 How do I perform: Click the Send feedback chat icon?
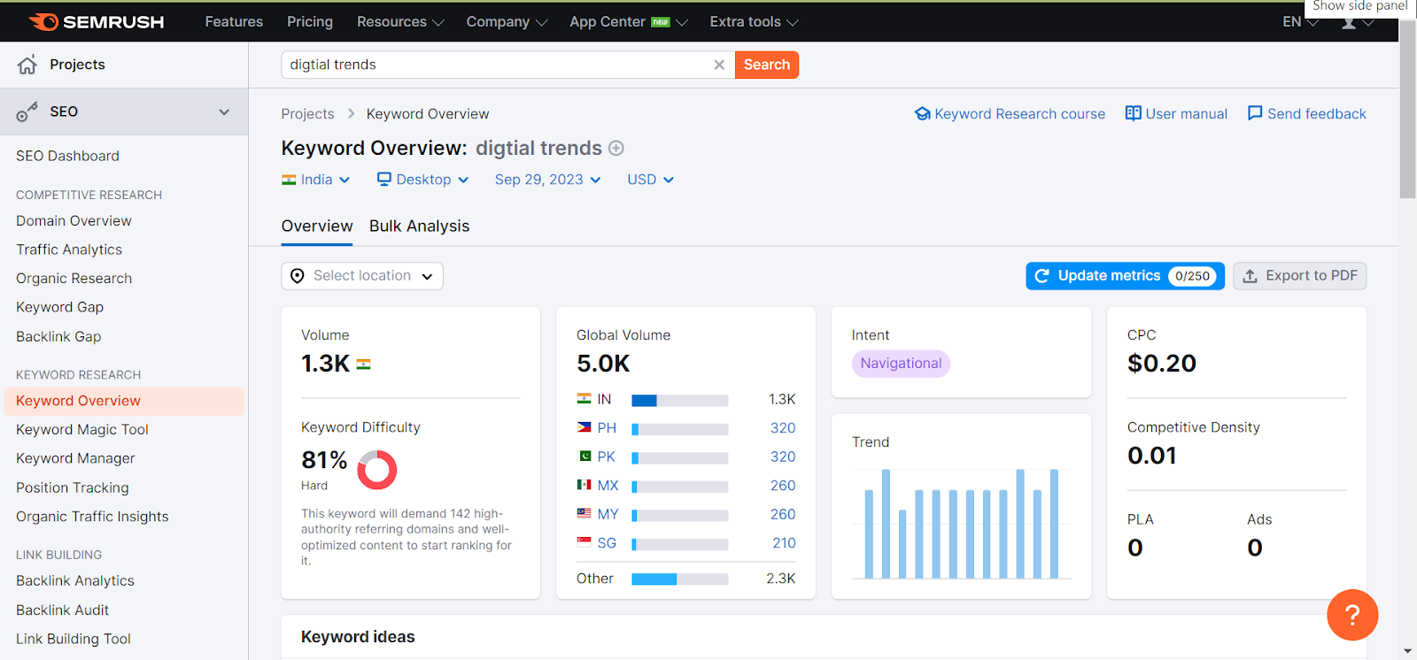tap(1255, 113)
